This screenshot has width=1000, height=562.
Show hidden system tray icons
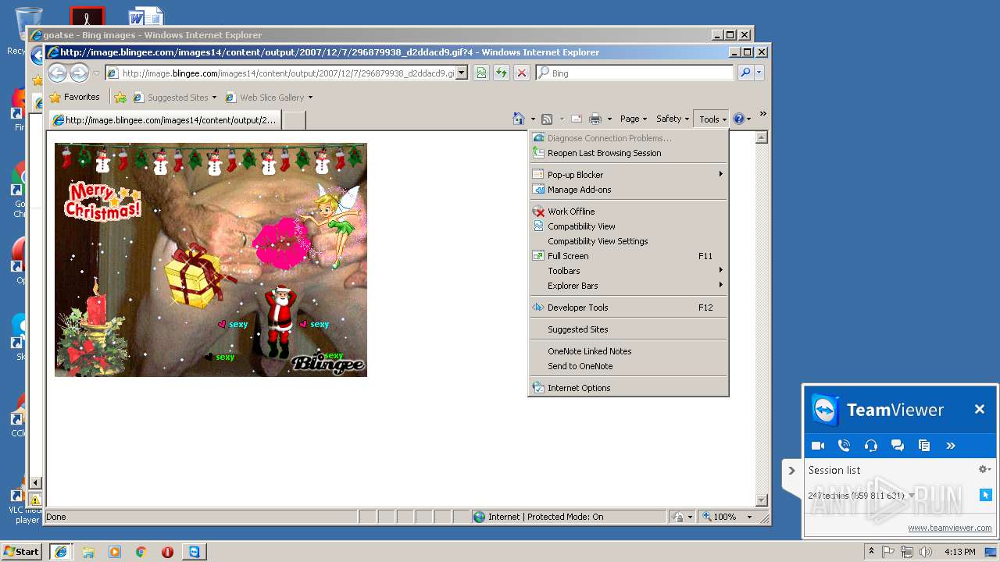click(871, 552)
